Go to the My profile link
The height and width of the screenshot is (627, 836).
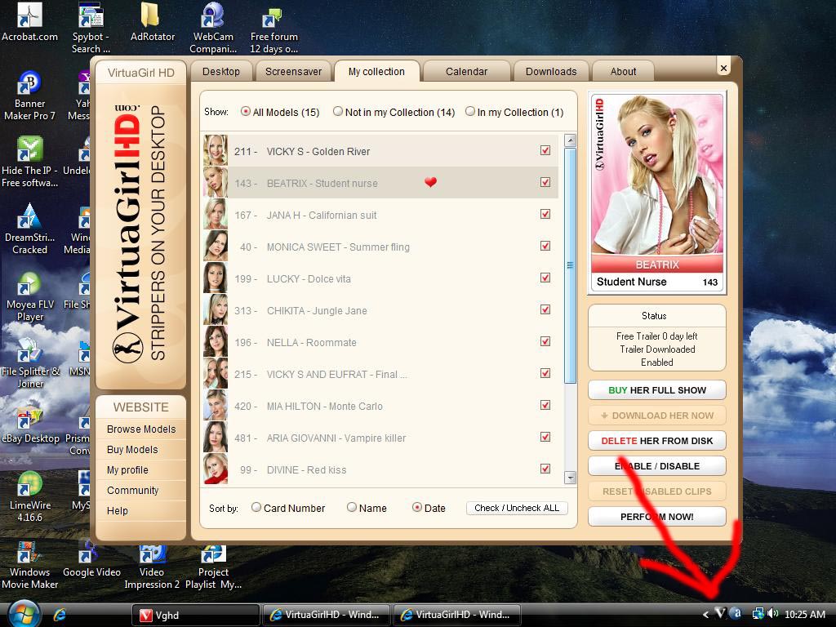point(127,469)
